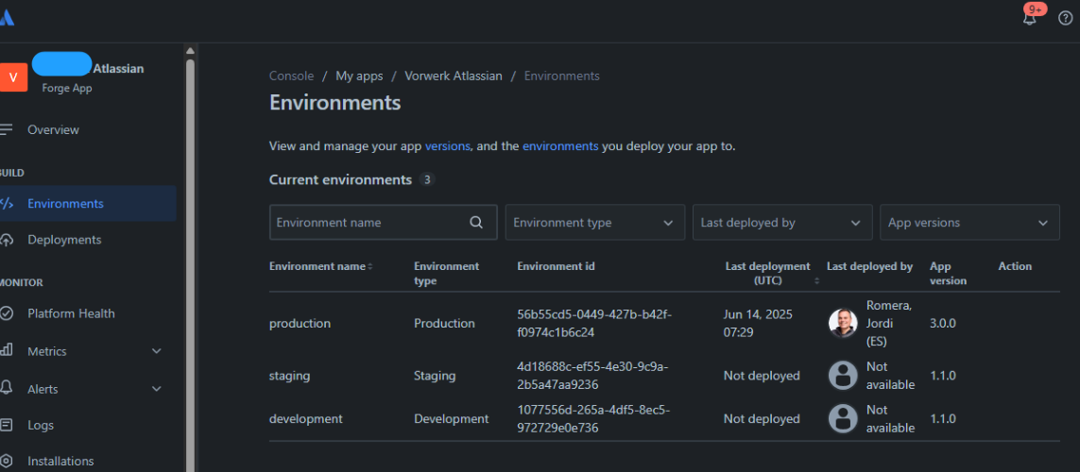Sort by Environment name column arrows

(x=369, y=266)
